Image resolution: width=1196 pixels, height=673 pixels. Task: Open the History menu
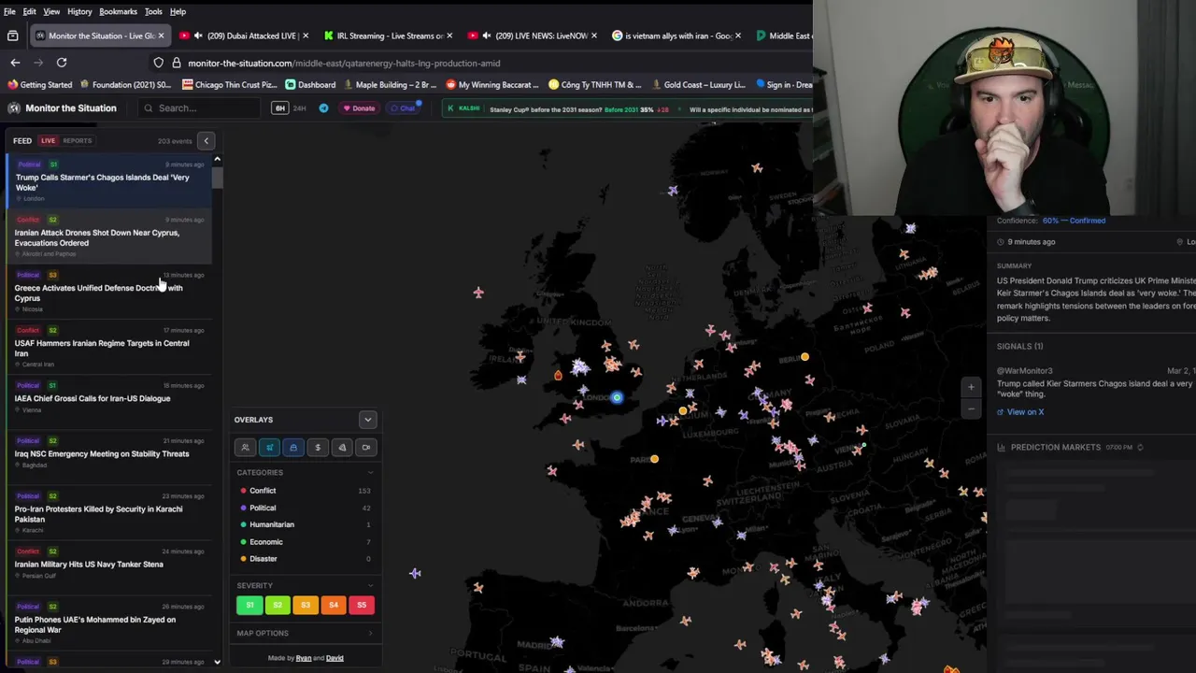(79, 11)
